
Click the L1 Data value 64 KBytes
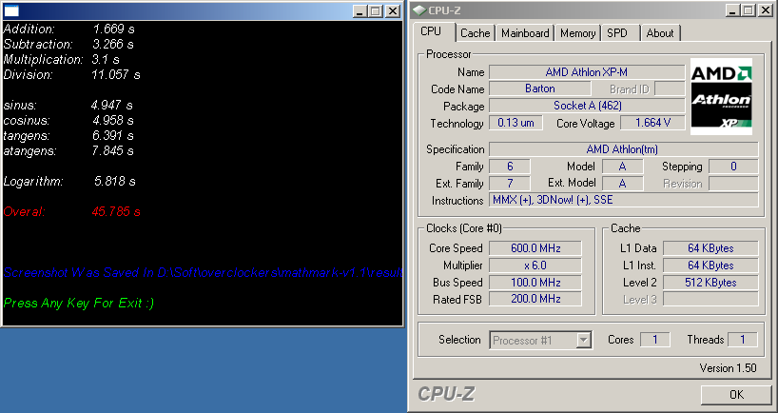pyautogui.click(x=710, y=248)
